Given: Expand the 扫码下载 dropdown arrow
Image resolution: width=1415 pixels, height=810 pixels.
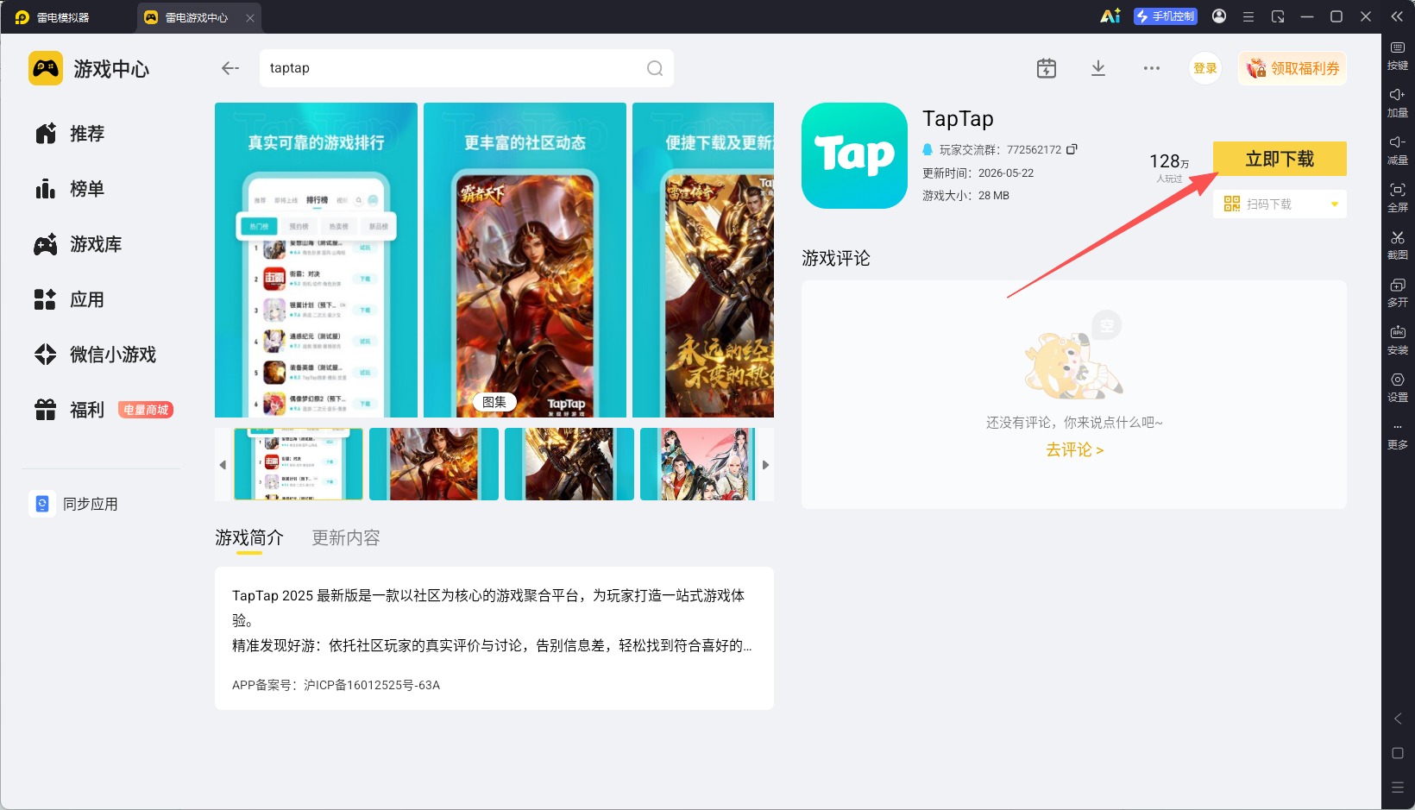Looking at the screenshot, I should (1335, 204).
